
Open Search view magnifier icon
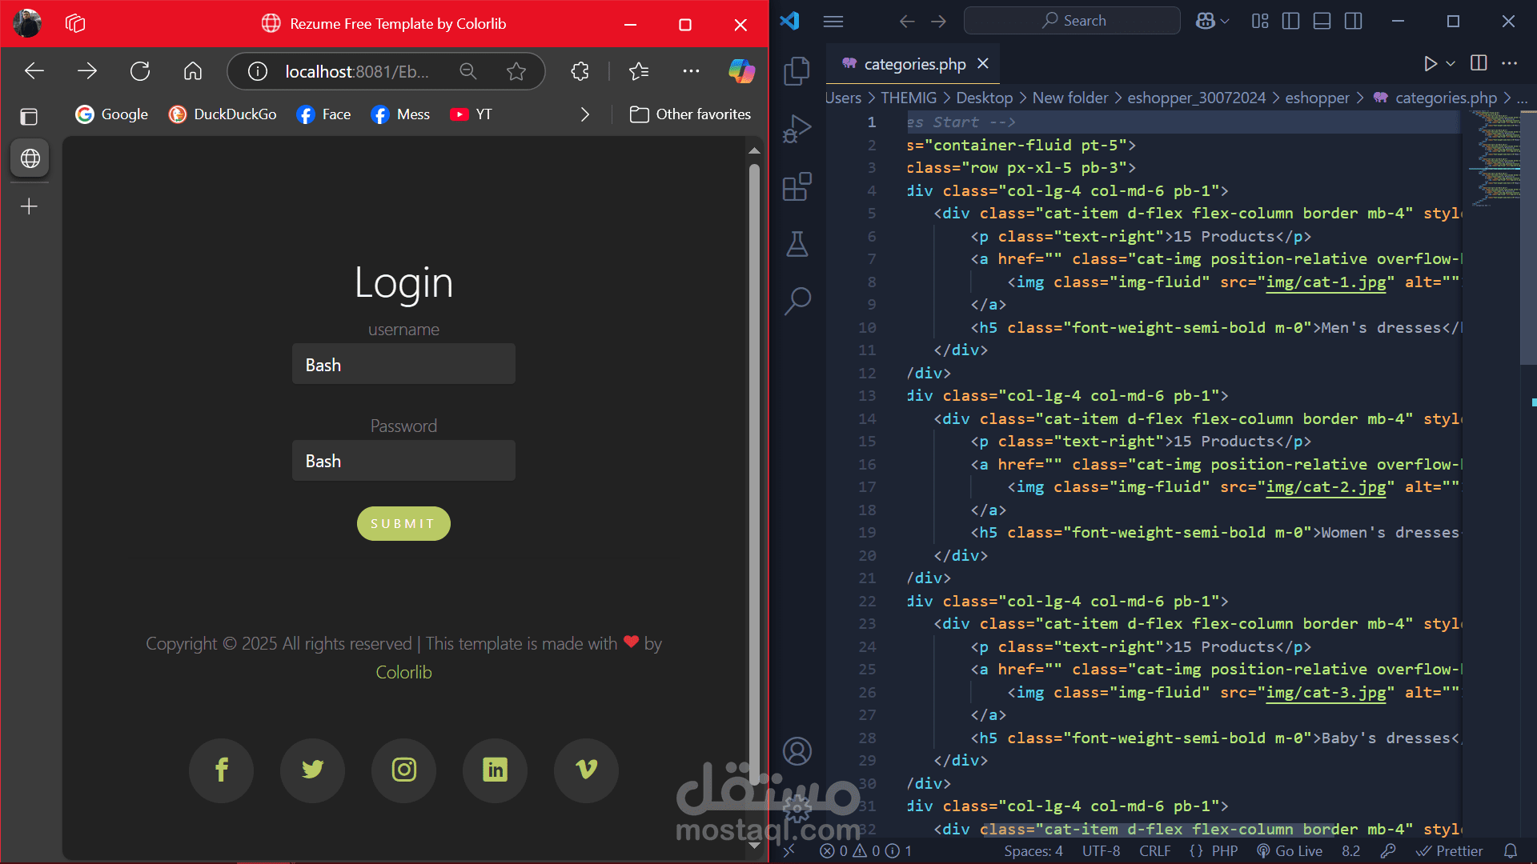[797, 301]
